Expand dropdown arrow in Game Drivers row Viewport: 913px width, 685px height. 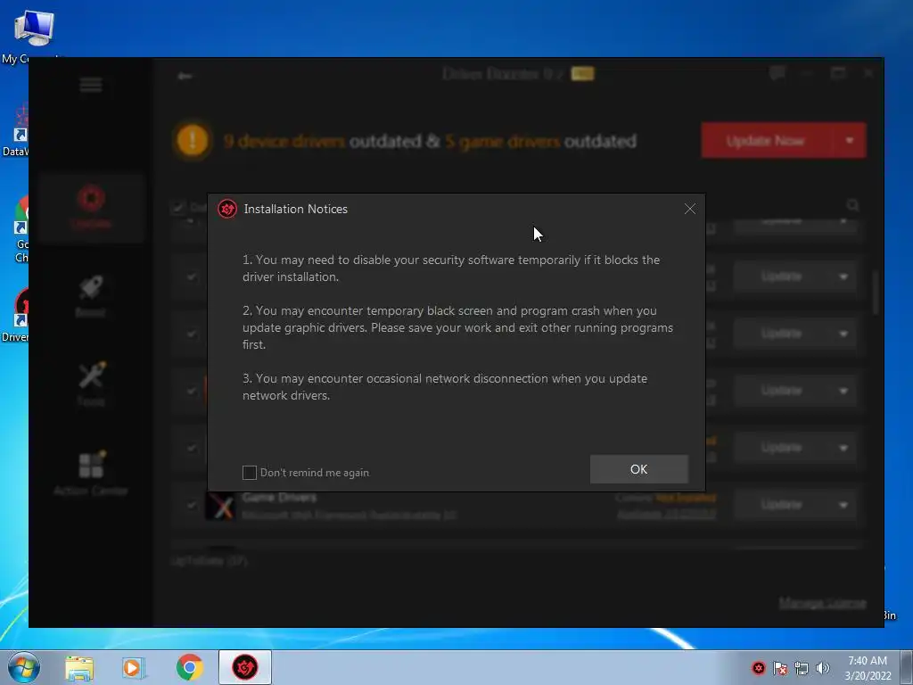(x=843, y=505)
